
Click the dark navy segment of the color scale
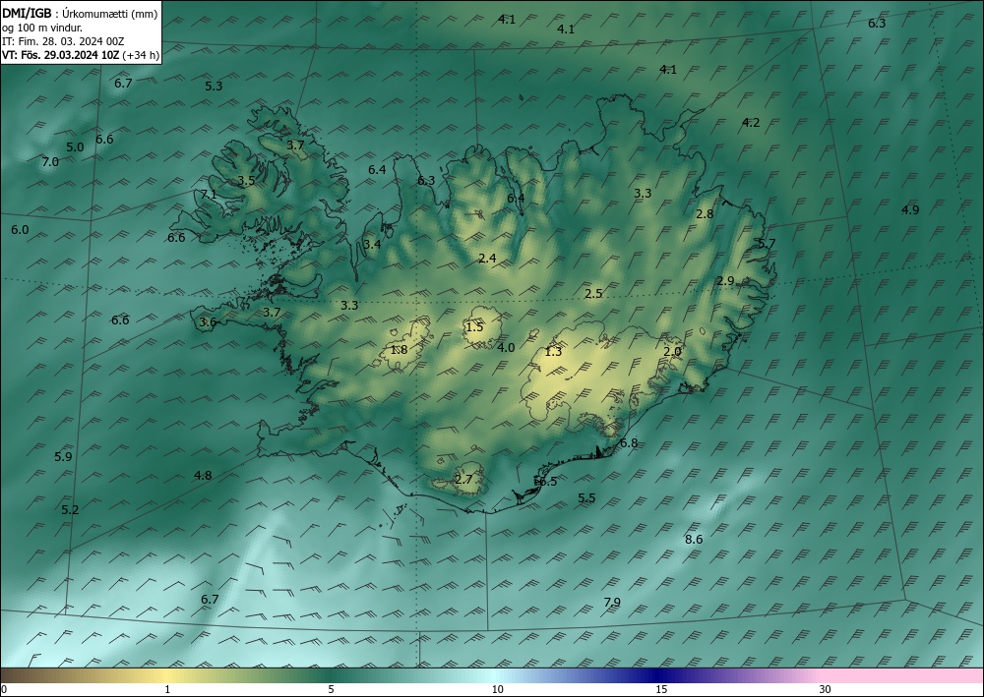click(659, 675)
